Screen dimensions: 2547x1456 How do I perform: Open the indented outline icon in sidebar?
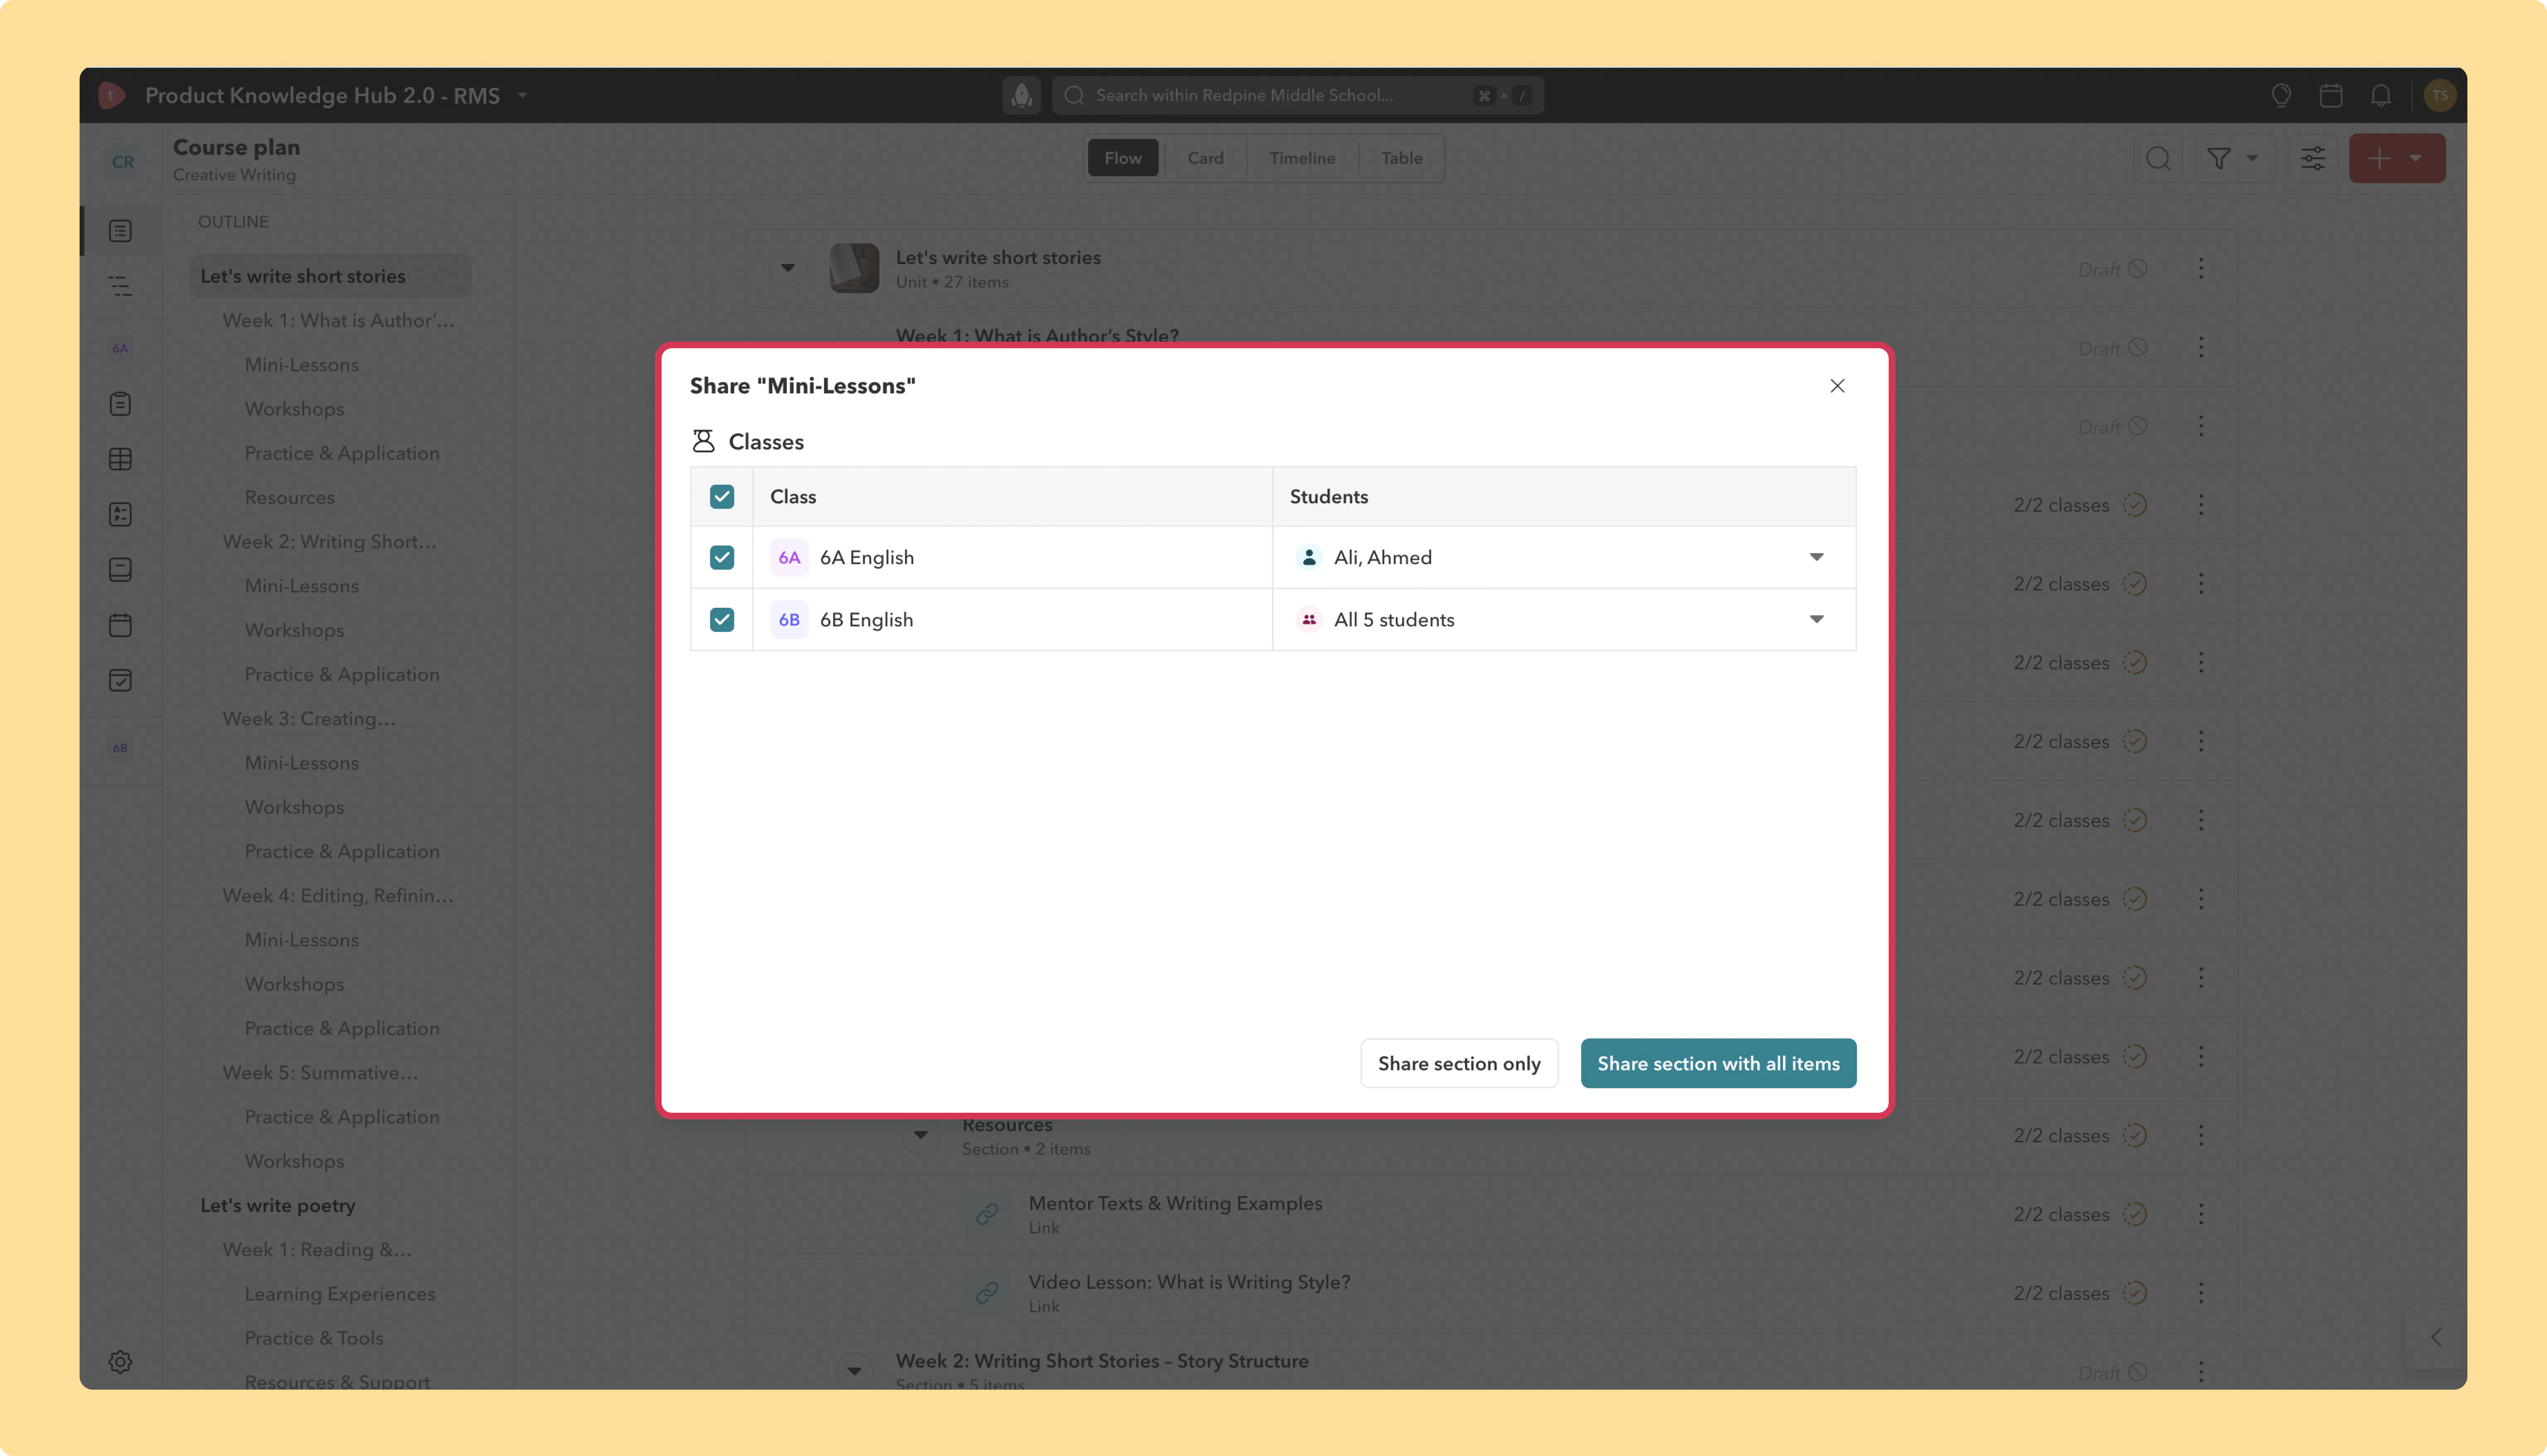120,286
